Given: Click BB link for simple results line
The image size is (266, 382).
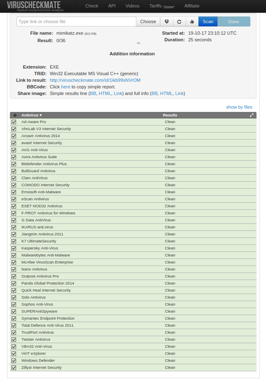Looking at the screenshot, I should tap(93, 93).
